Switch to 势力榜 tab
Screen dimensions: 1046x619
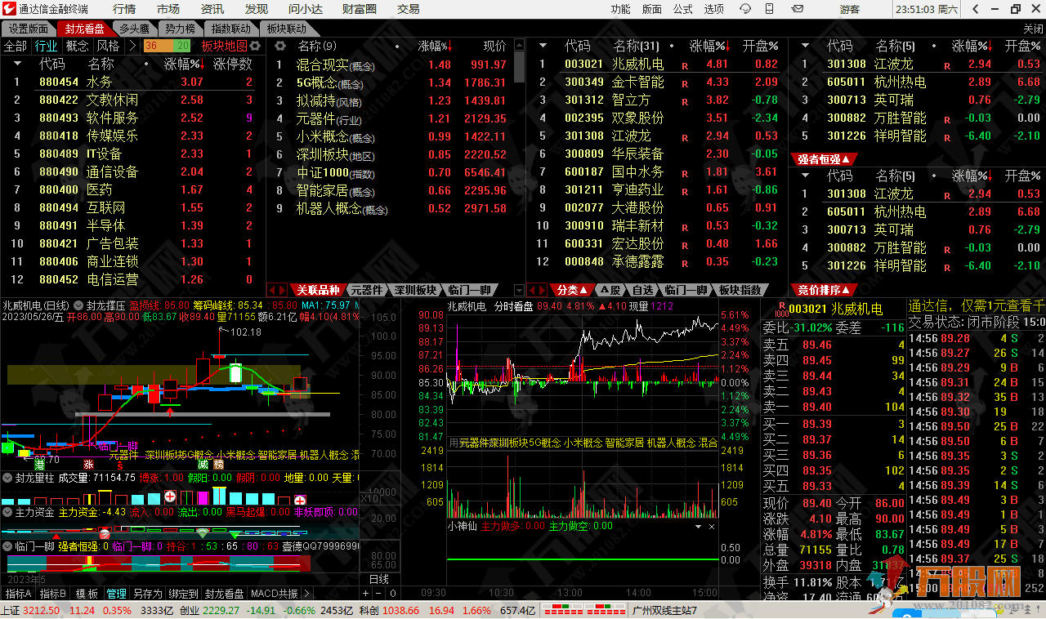click(180, 29)
